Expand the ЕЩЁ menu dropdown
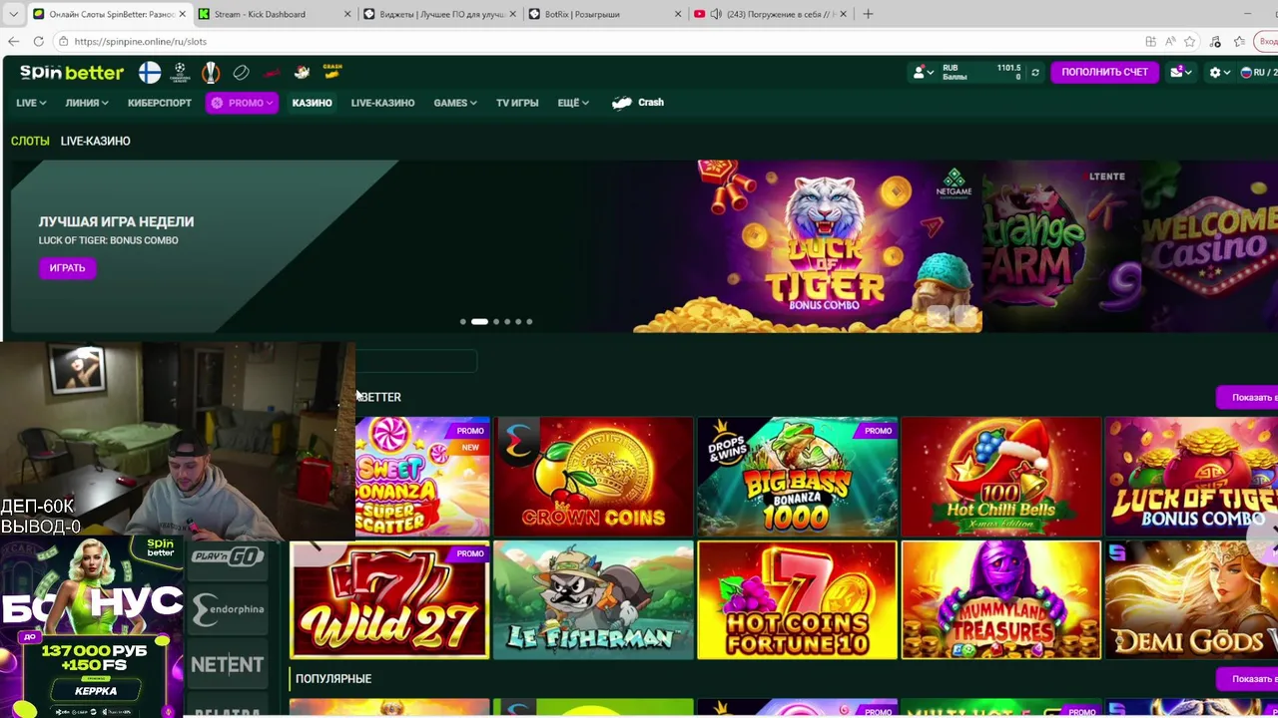 click(573, 103)
